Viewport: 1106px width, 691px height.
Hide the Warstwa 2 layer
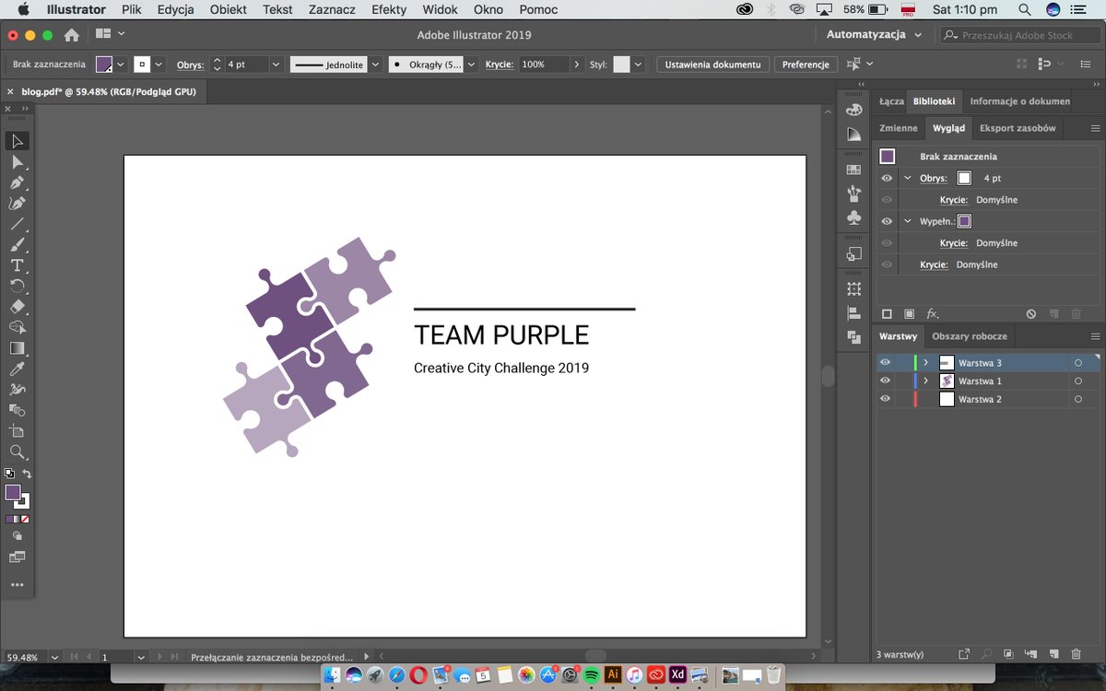(886, 399)
